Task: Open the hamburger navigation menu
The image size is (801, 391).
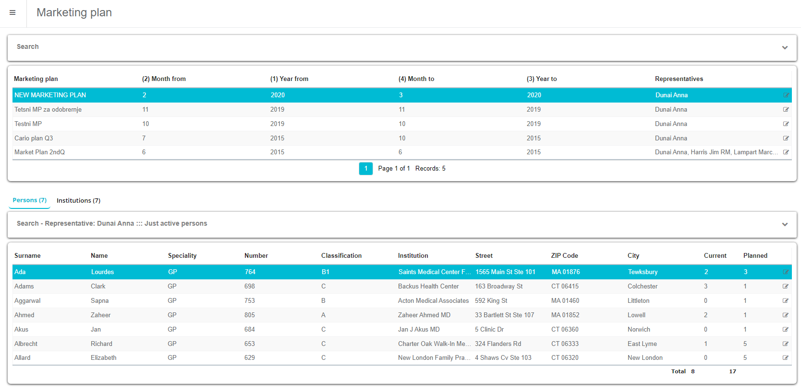Action: [x=12, y=13]
